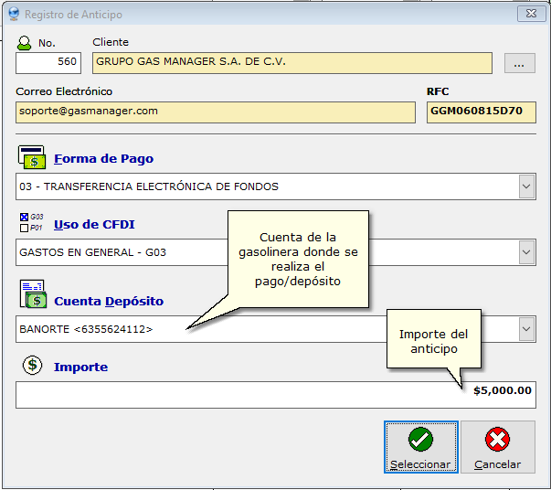The width and height of the screenshot is (551, 490).
Task: Click the No. field containing 560
Action: [48, 63]
